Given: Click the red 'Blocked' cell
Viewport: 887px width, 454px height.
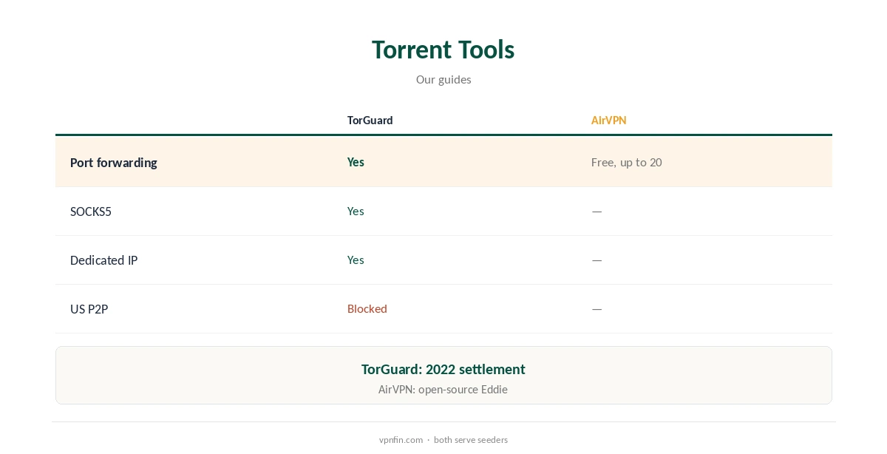Looking at the screenshot, I should [367, 308].
